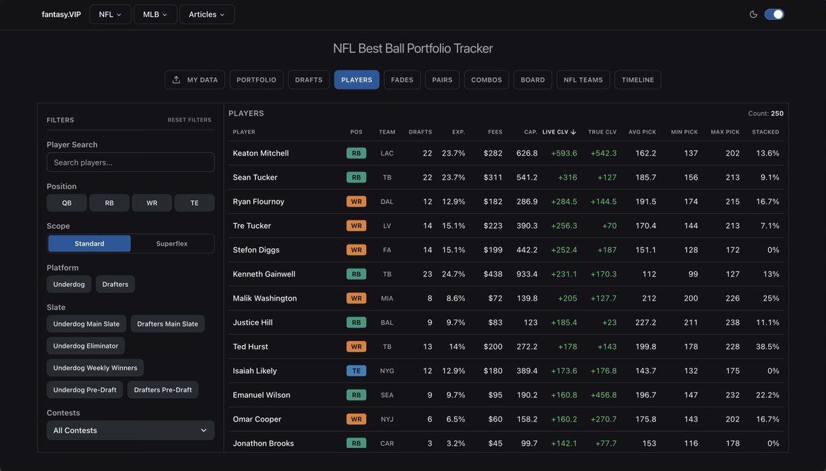Click the RB badge on the Keaton Mitchell row
The height and width of the screenshot is (471, 826).
click(x=356, y=153)
